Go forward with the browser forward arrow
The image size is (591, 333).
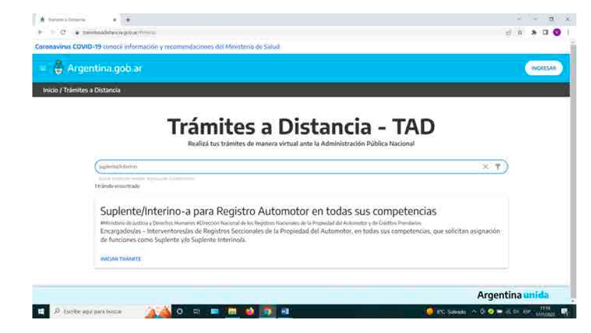51,32
